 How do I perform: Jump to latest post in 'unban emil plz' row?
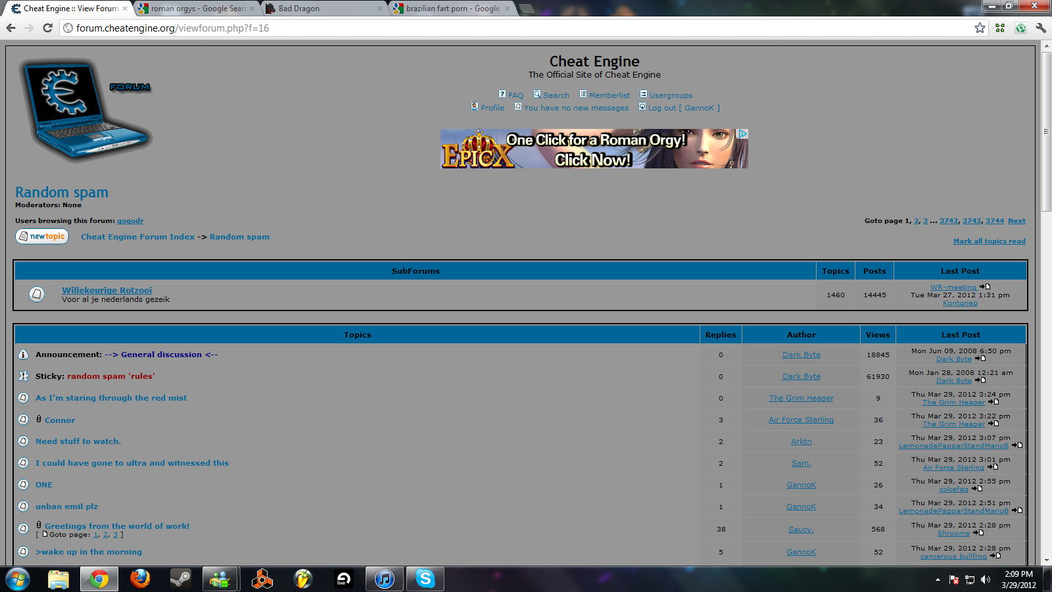pos(1017,510)
